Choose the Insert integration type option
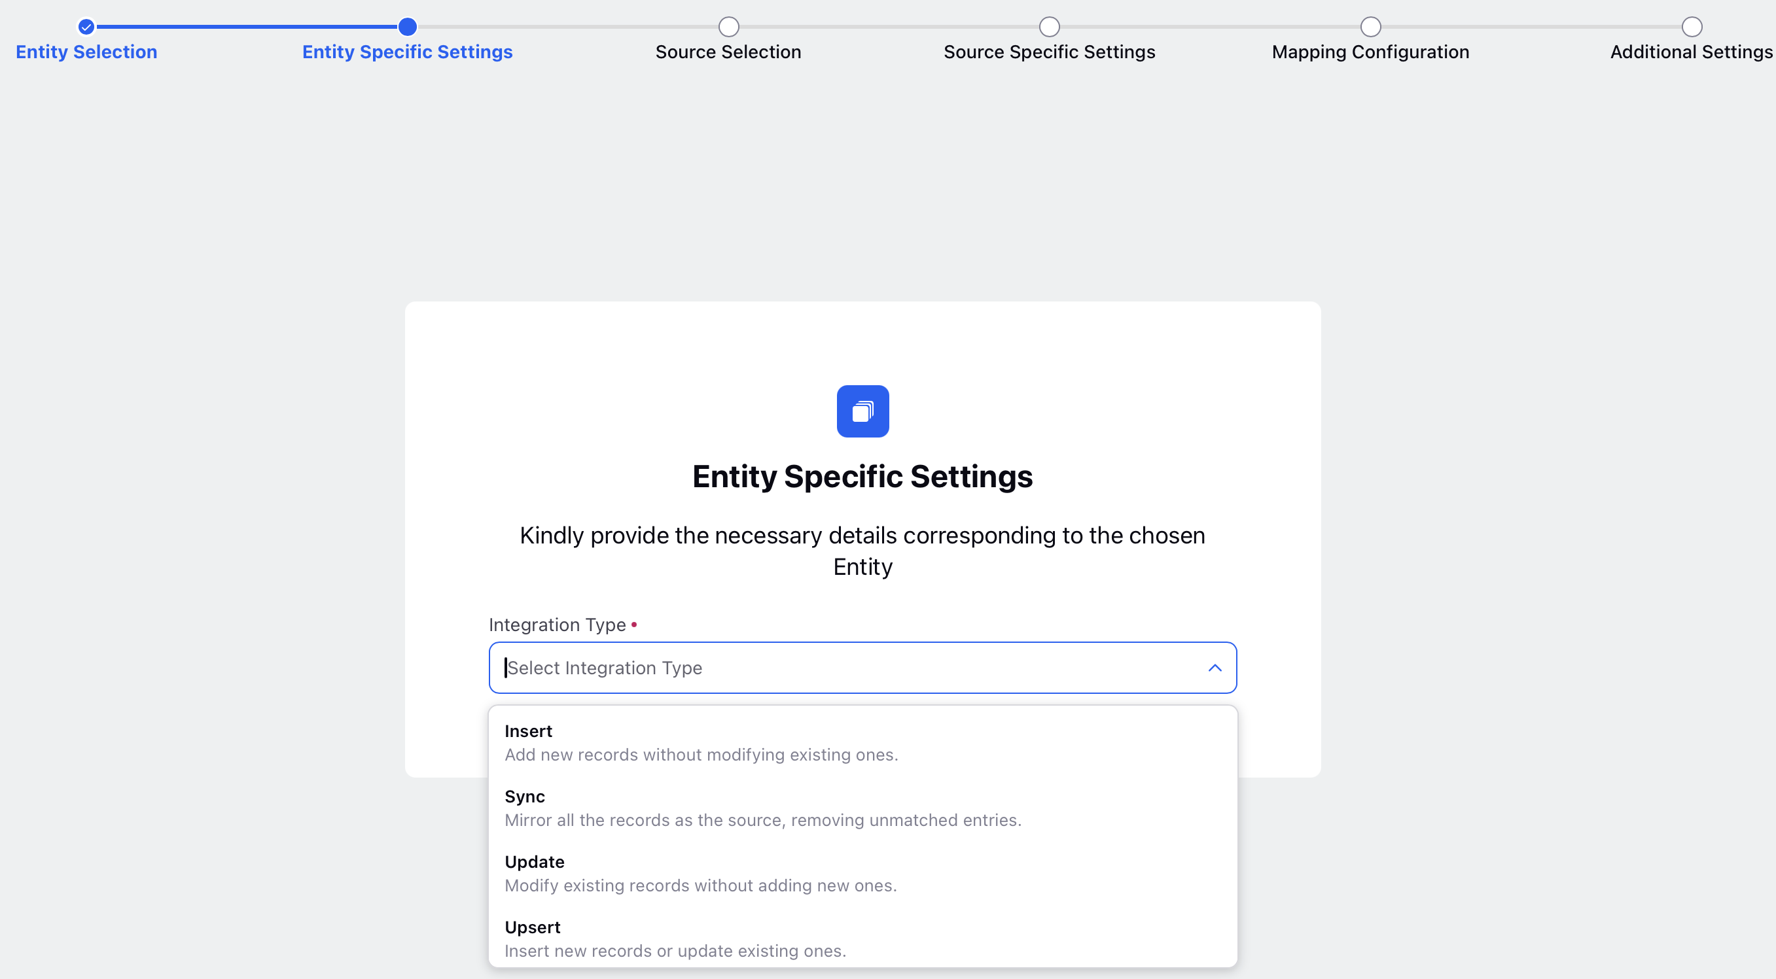Image resolution: width=1776 pixels, height=979 pixels. point(862,743)
